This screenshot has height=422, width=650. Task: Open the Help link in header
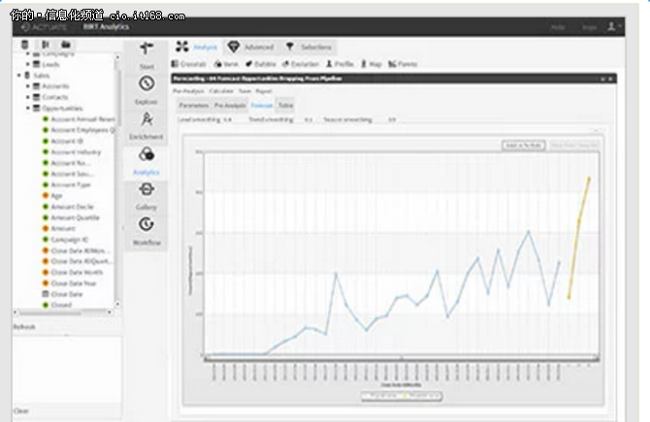tap(558, 27)
